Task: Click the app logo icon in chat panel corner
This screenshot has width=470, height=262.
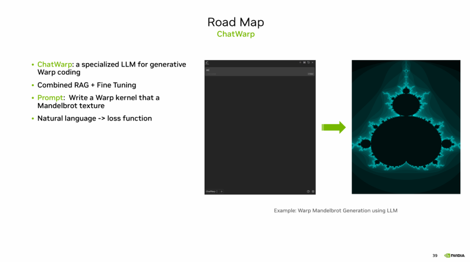Action: click(x=207, y=63)
